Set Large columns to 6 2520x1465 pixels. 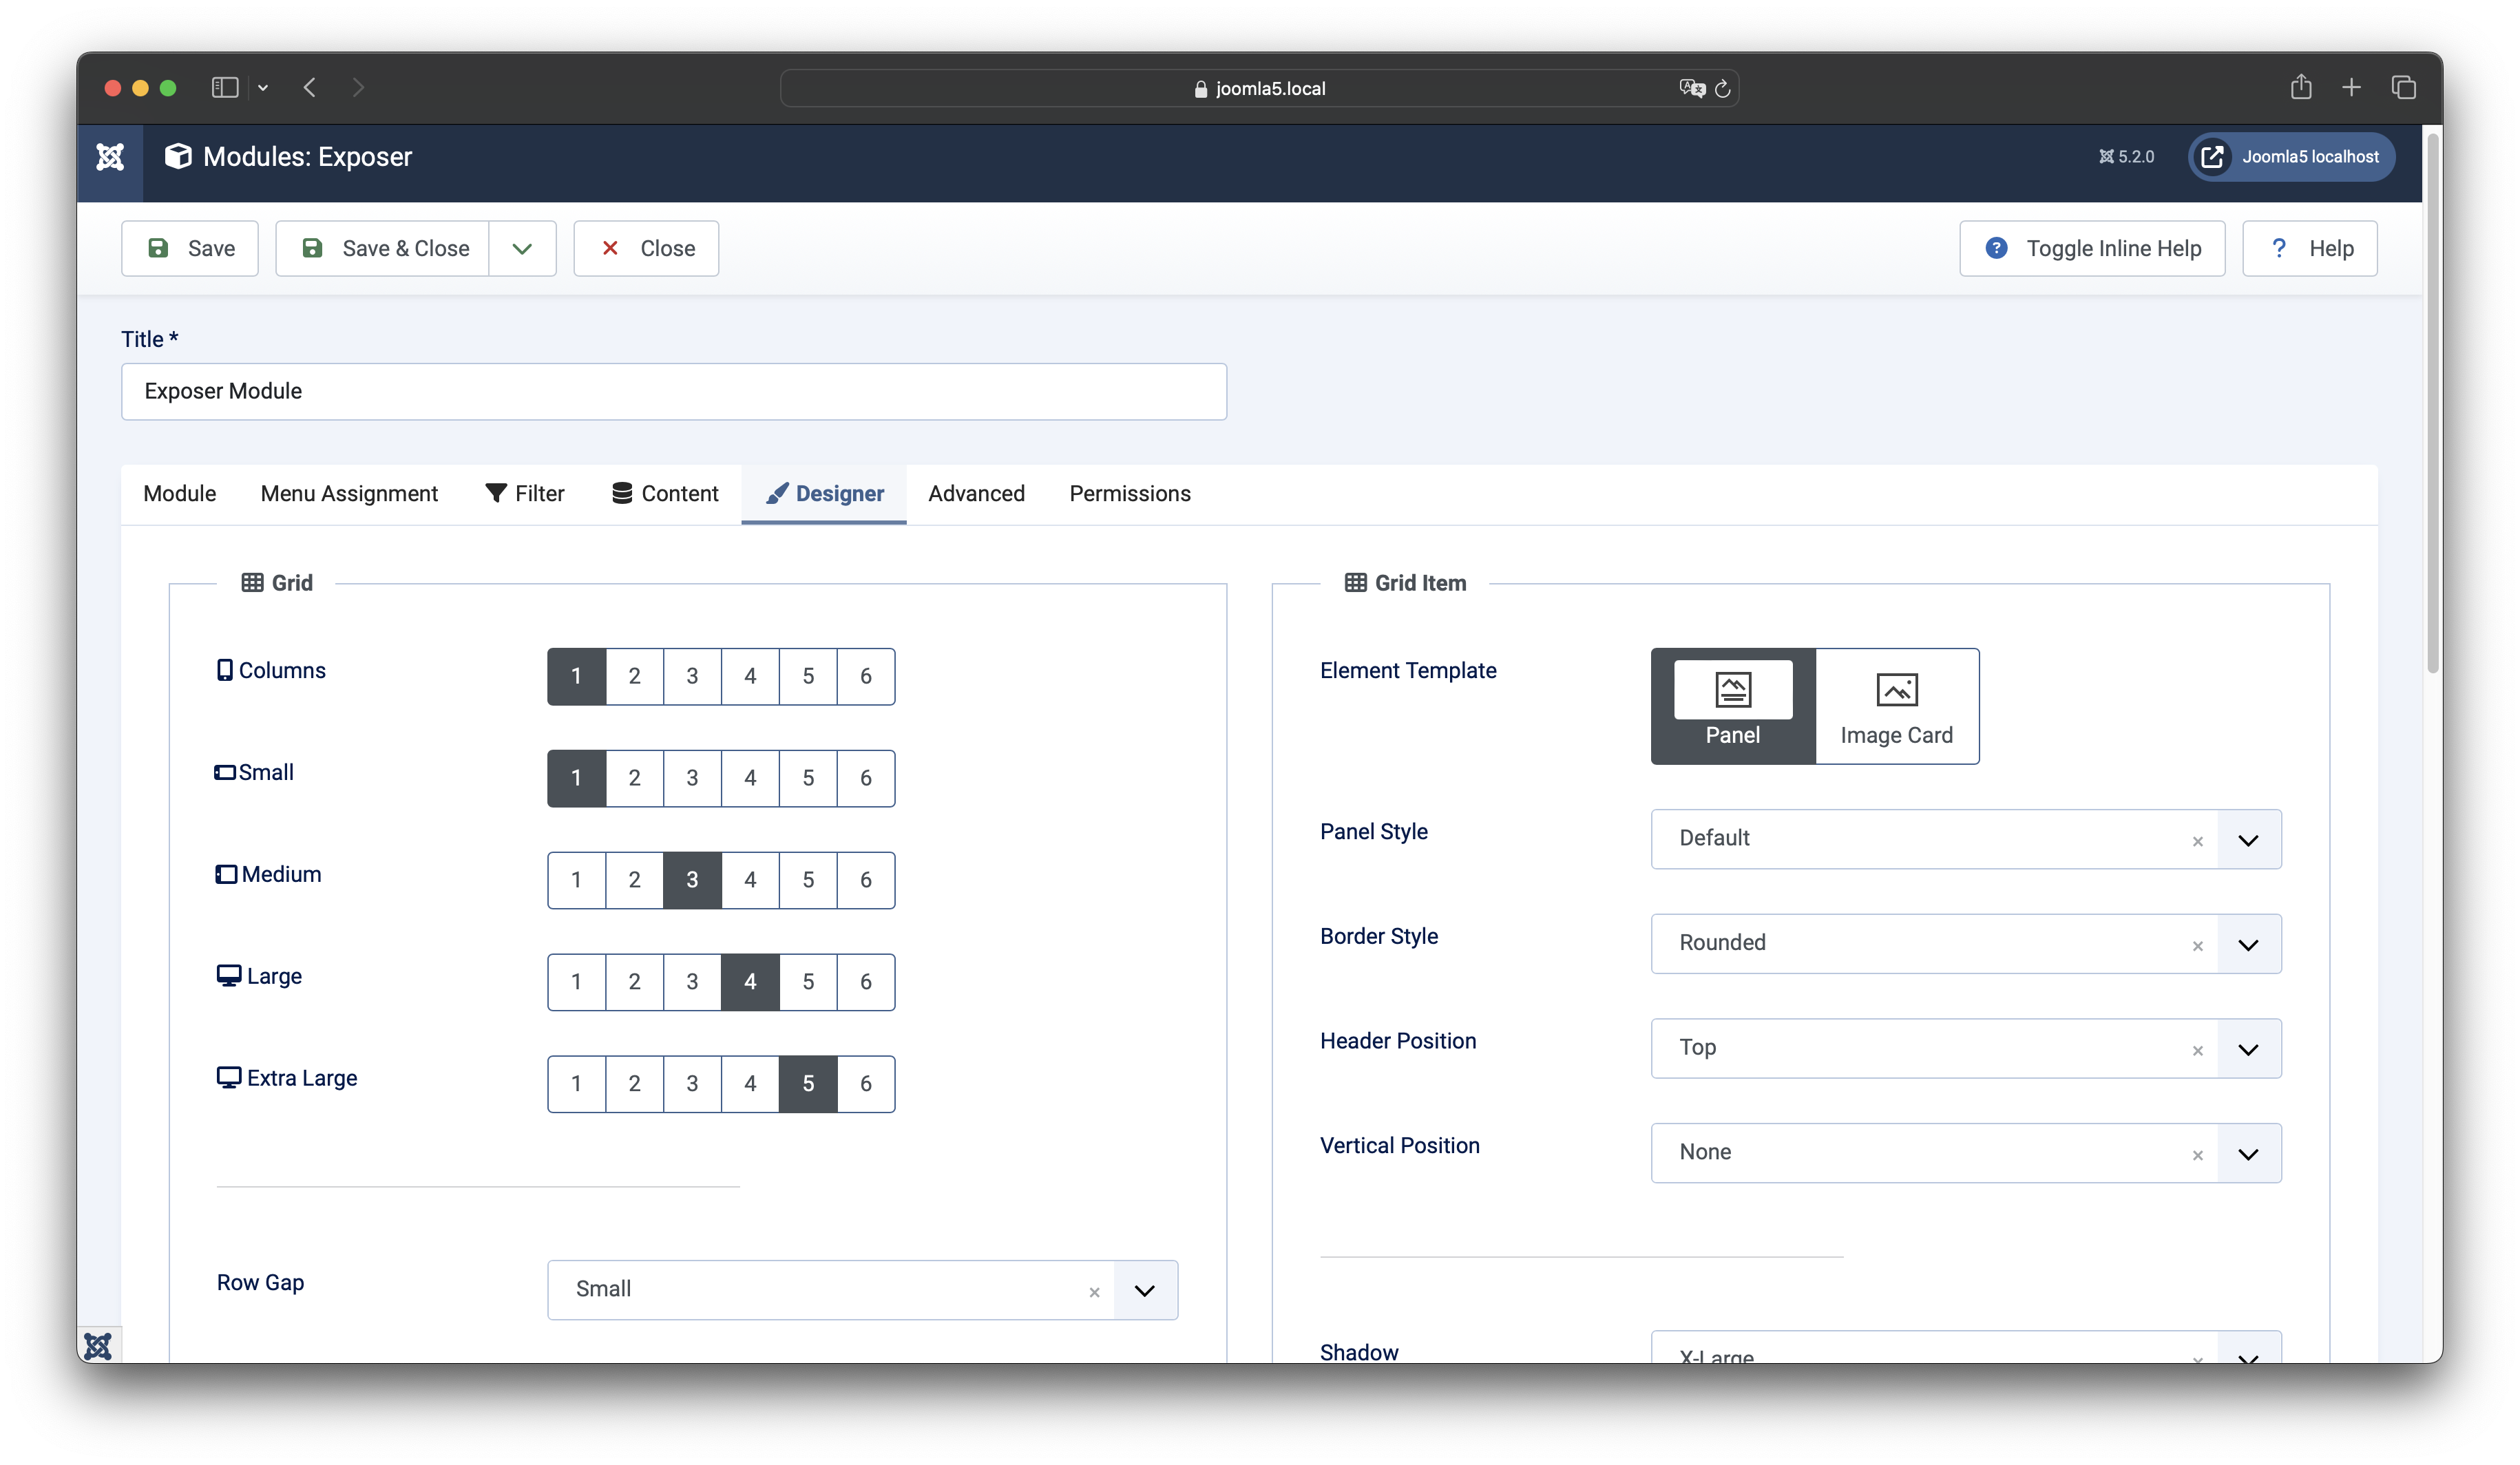(866, 982)
